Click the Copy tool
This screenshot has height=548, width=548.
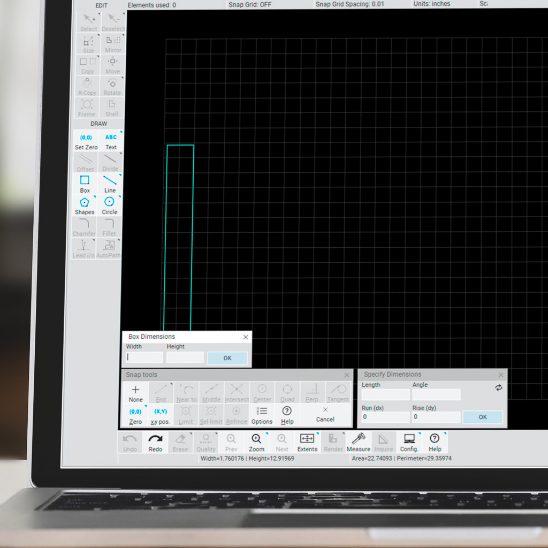88,65
